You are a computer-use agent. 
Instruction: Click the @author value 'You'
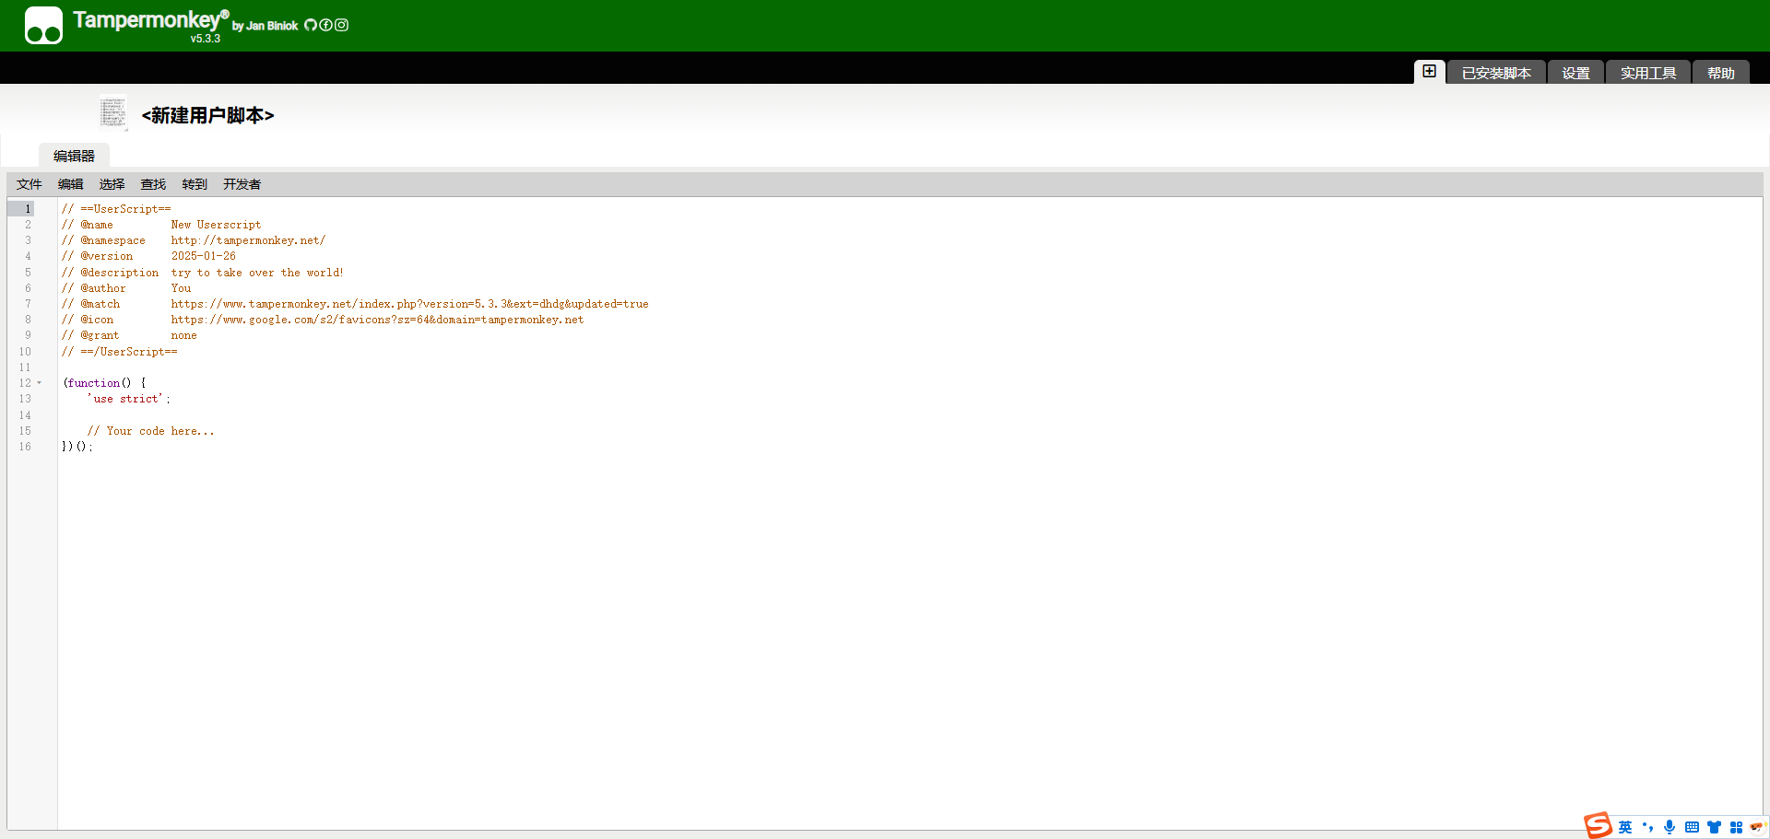pos(181,288)
